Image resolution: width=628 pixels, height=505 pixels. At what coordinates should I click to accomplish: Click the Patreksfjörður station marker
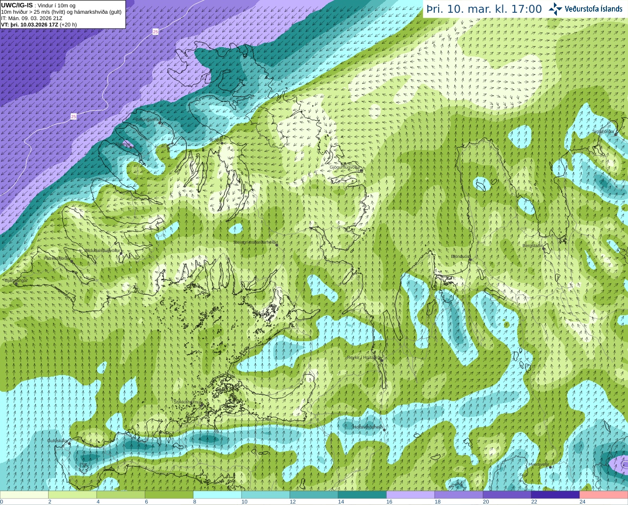click(72, 261)
